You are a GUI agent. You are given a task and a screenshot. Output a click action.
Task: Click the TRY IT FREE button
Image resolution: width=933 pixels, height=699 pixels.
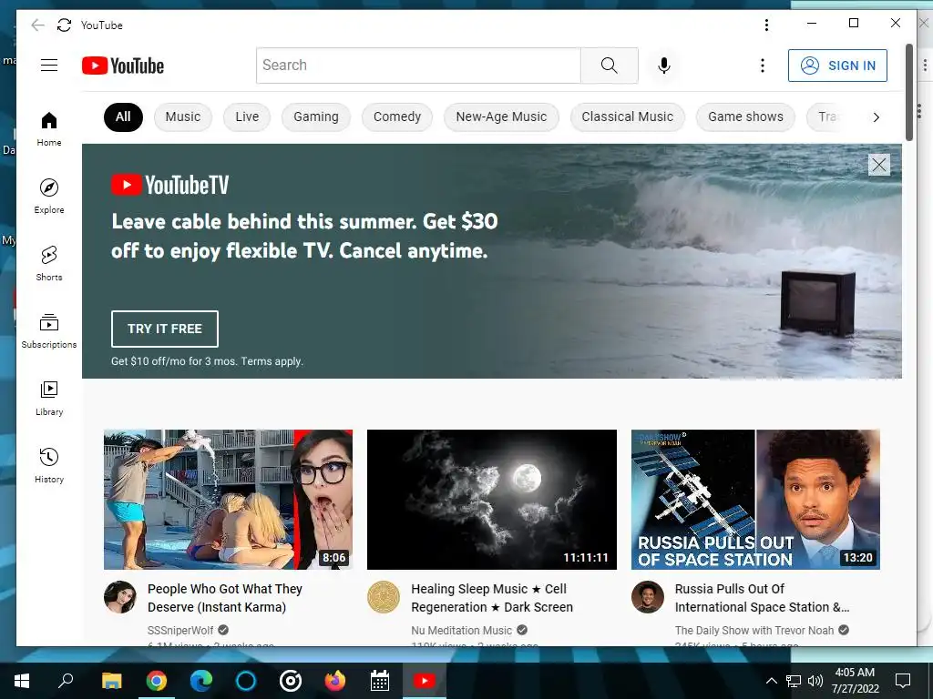pos(165,329)
